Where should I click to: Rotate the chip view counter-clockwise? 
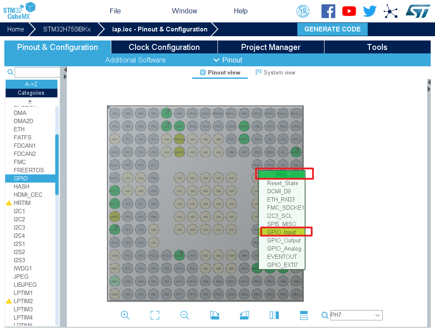244,315
